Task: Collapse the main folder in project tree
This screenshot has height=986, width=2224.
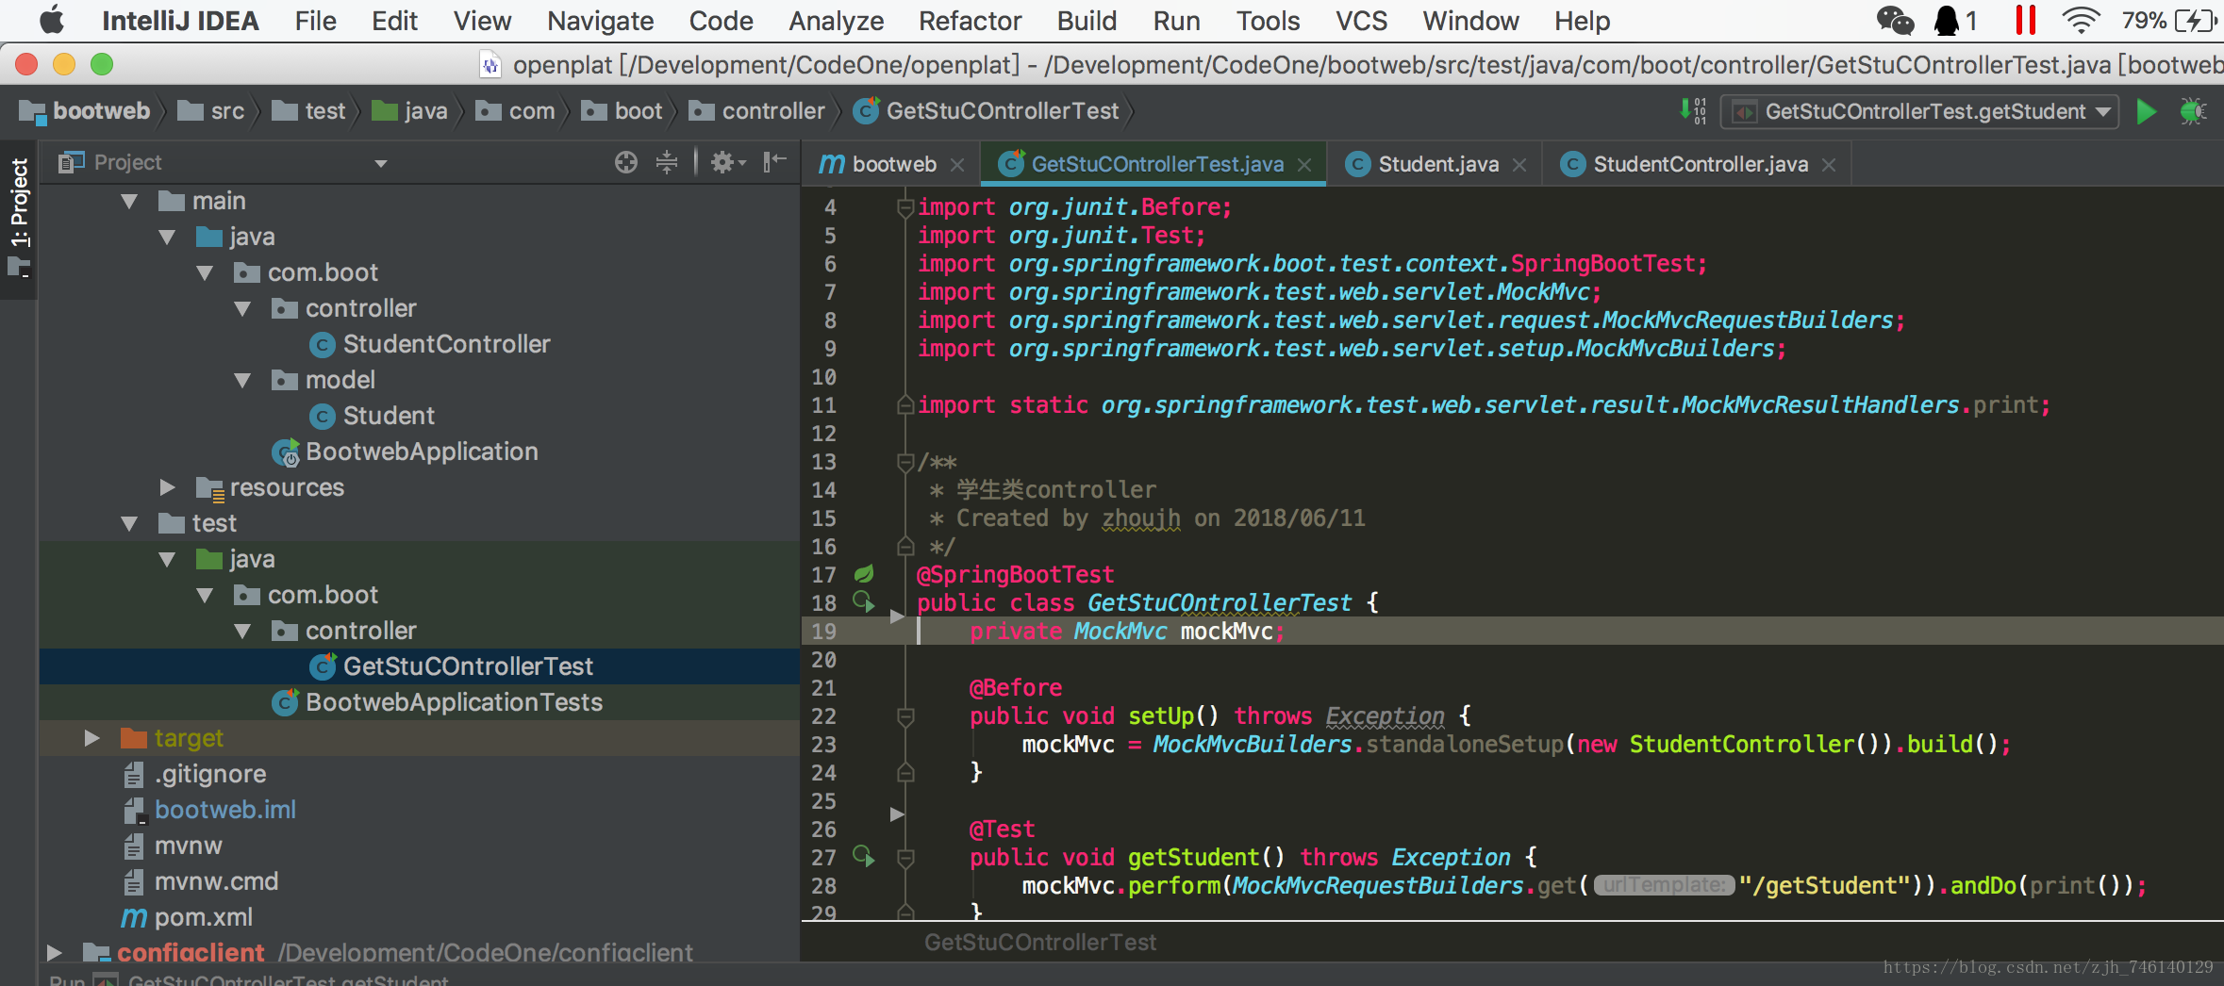Action: click(x=129, y=201)
